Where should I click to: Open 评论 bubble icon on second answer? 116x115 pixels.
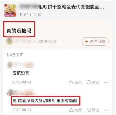coord(89,110)
